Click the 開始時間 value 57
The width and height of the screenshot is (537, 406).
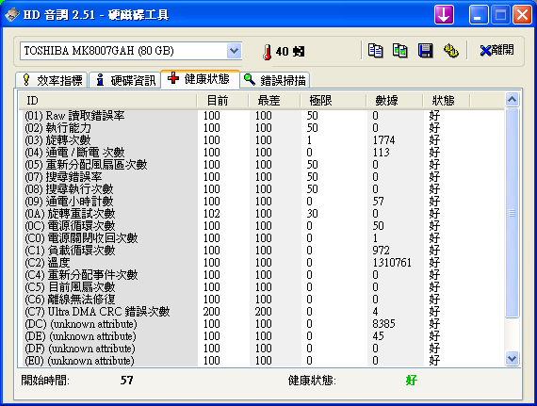pyautogui.click(x=127, y=381)
